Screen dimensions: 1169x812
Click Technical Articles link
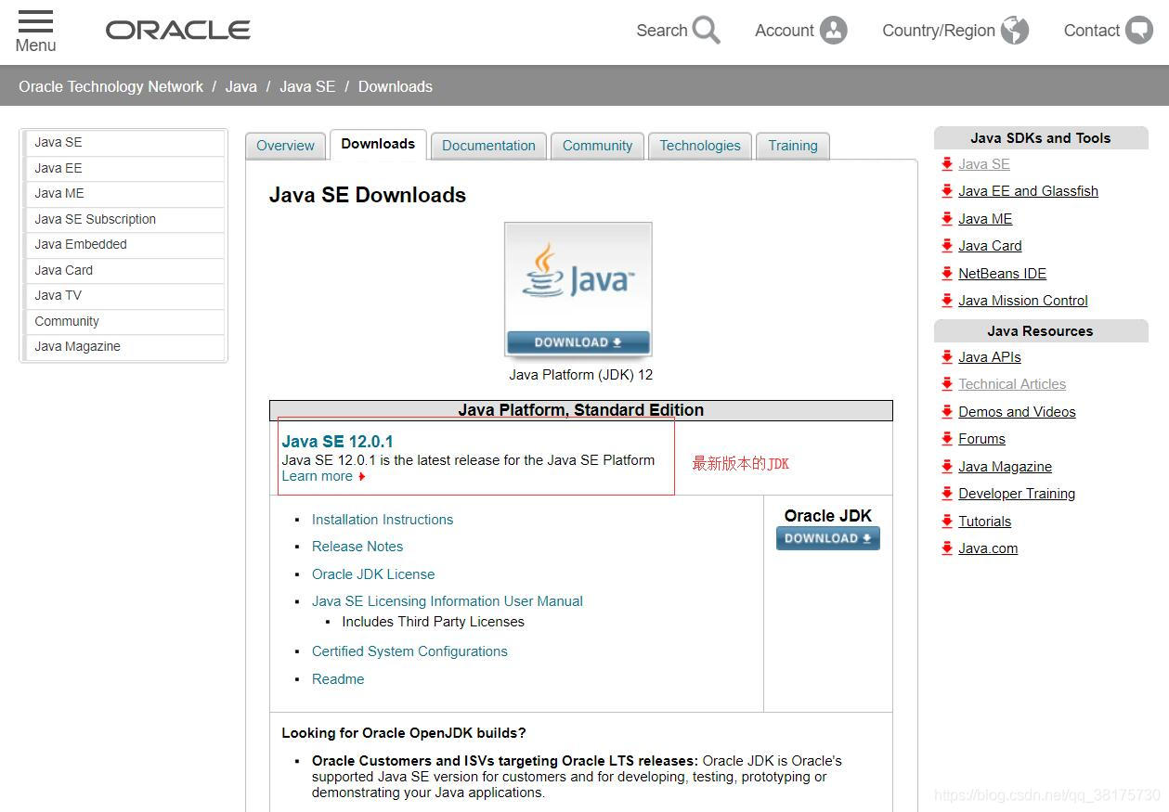pyautogui.click(x=1012, y=384)
